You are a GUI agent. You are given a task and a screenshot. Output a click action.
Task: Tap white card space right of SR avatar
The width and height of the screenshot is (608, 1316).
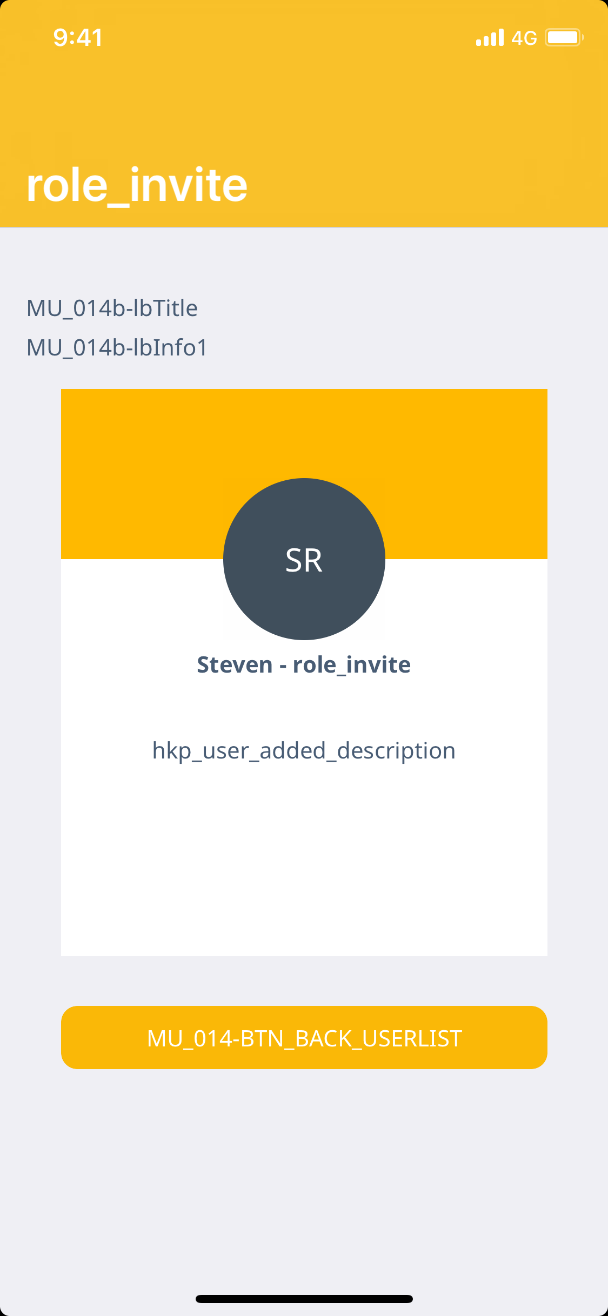pyautogui.click(x=465, y=600)
